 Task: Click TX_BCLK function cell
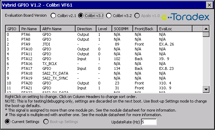tap(50, 64)
